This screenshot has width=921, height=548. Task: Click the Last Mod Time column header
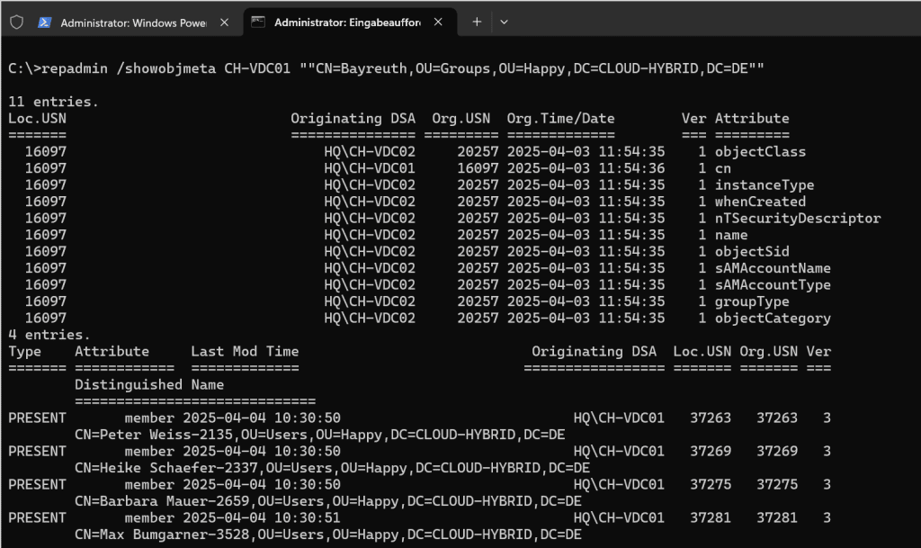coord(245,351)
